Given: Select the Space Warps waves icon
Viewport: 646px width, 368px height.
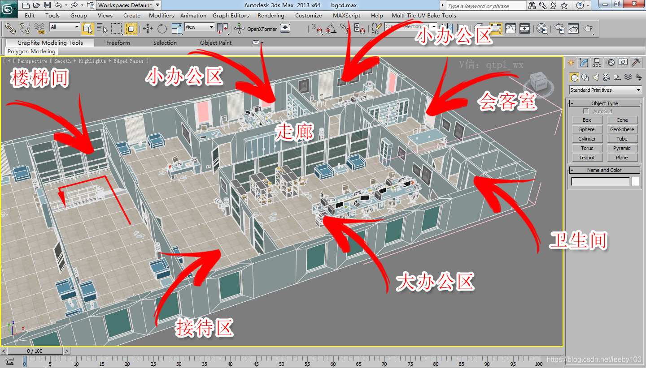Looking at the screenshot, I should 628,77.
